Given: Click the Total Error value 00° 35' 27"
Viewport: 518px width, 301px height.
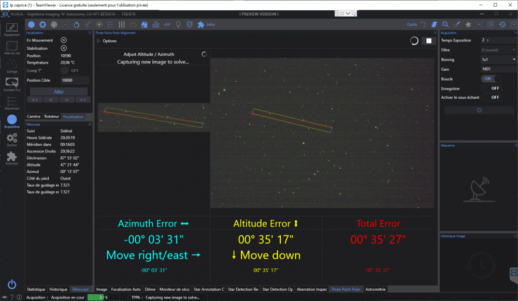Looking at the screenshot, I should click(x=378, y=239).
